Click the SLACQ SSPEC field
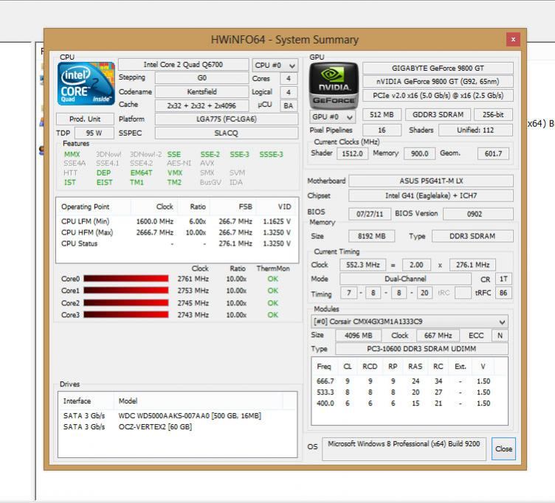The image size is (555, 503). point(227,133)
